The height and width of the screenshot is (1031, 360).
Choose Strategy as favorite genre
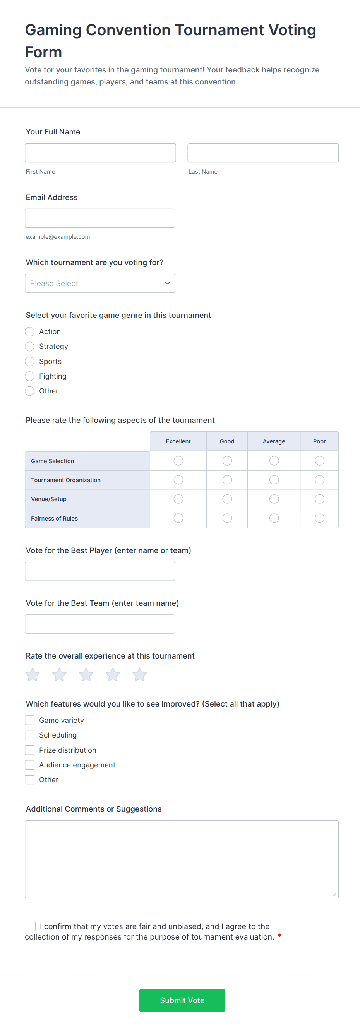click(29, 347)
